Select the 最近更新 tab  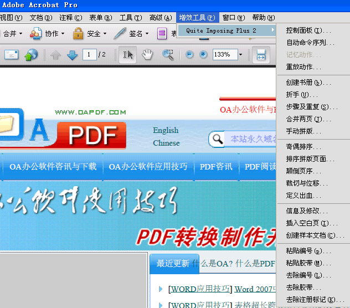(x=174, y=264)
